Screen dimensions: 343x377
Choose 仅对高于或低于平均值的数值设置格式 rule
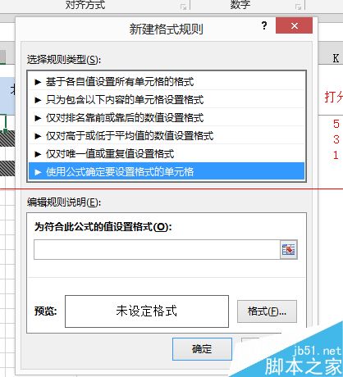[167, 136]
